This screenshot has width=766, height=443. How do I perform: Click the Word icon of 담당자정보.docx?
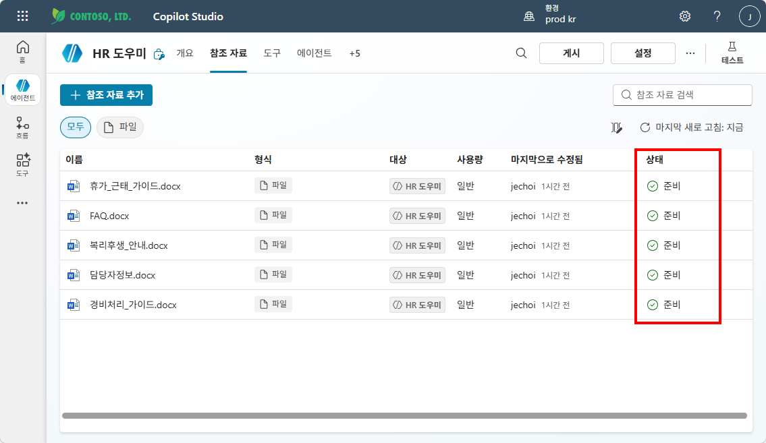(x=74, y=276)
